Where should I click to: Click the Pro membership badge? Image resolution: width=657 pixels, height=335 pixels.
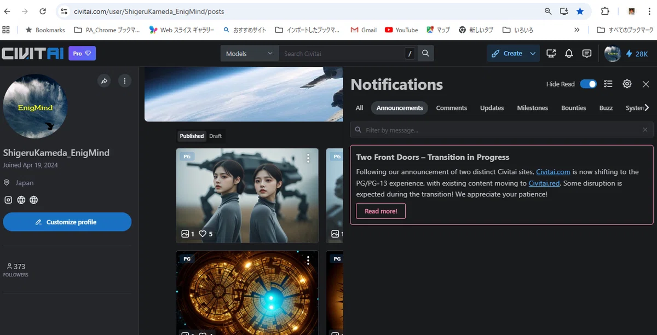click(x=82, y=53)
